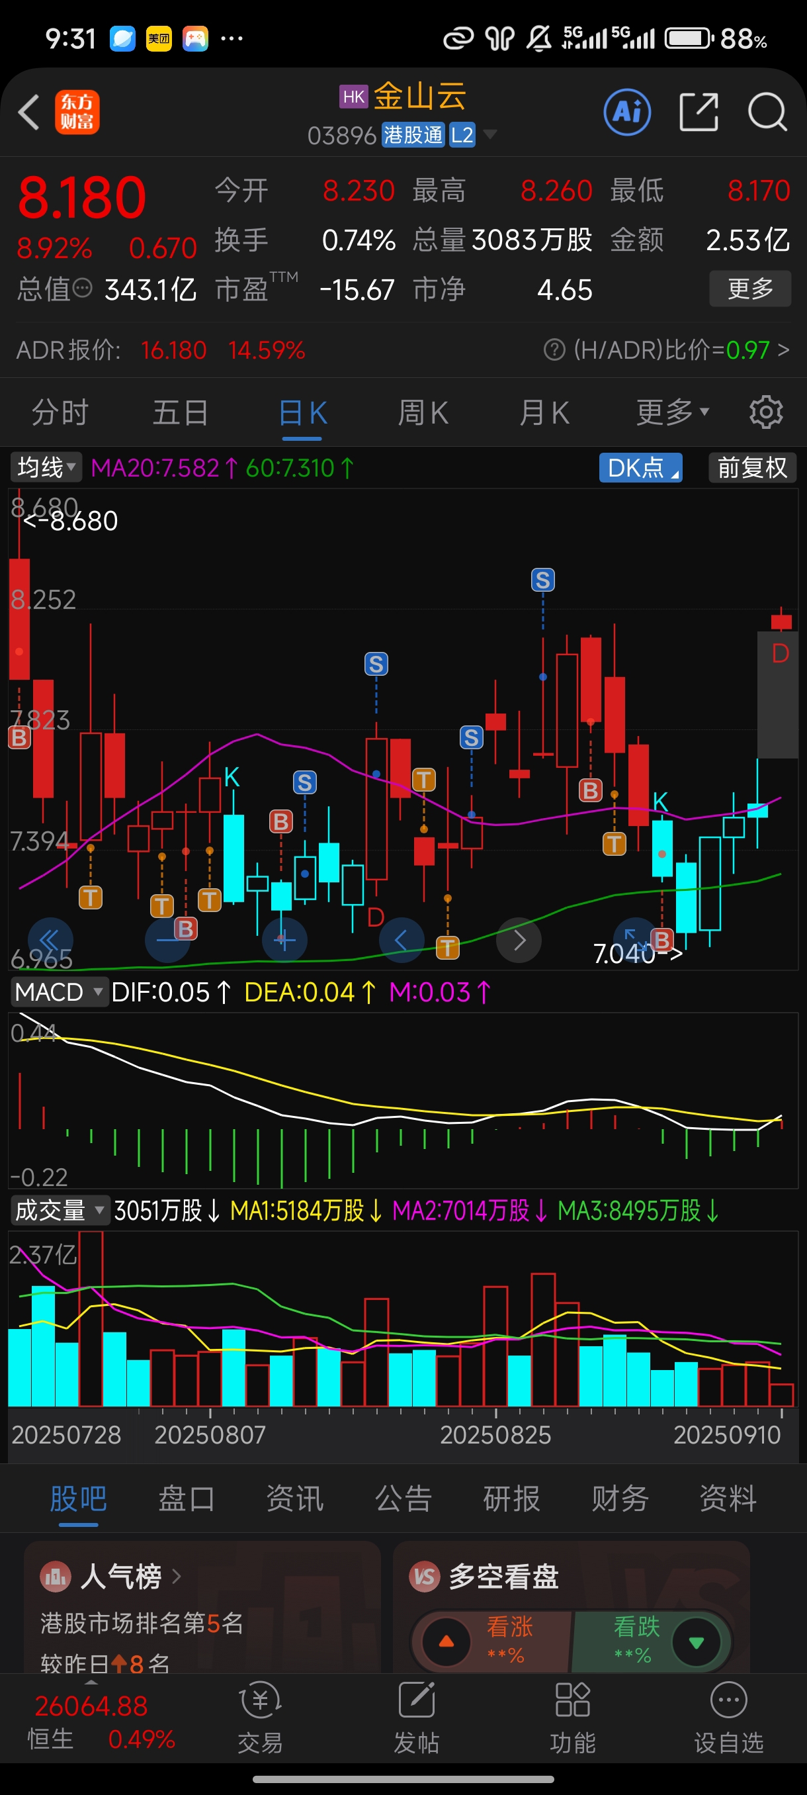807x1795 pixels.
Task: Select the 日K tab
Action: 302,412
